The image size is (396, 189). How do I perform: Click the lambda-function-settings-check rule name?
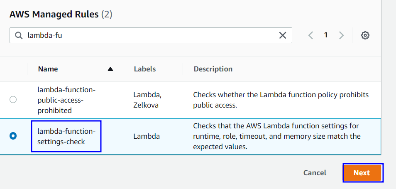pyautogui.click(x=66, y=136)
